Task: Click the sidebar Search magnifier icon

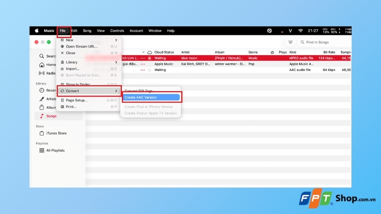Action: click(41, 56)
